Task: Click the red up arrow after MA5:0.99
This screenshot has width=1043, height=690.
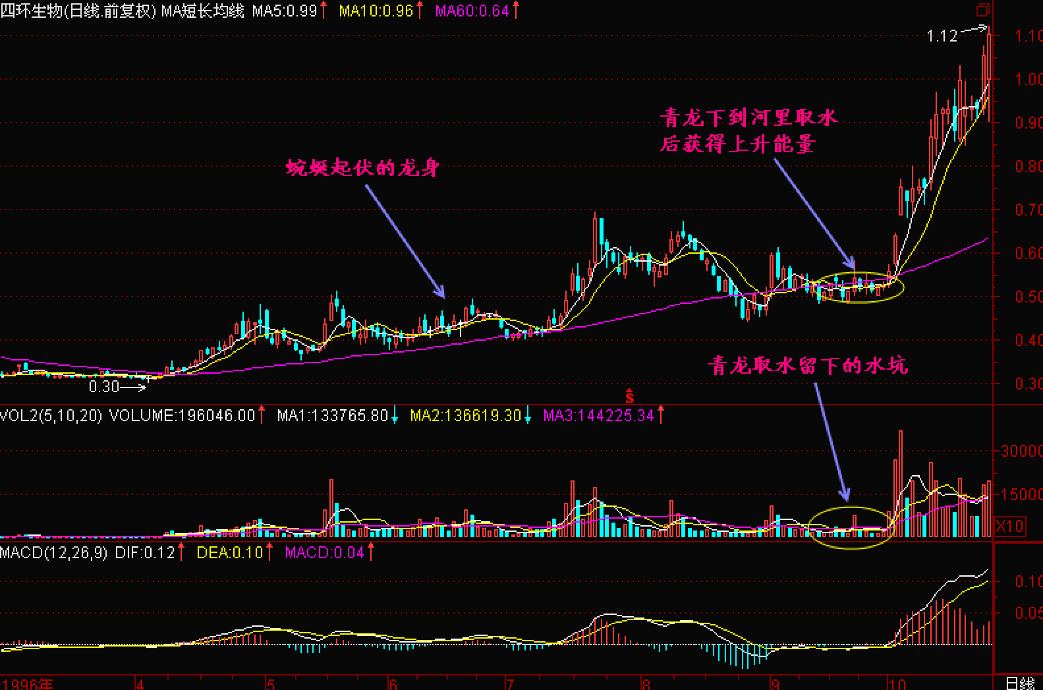Action: click(x=324, y=11)
